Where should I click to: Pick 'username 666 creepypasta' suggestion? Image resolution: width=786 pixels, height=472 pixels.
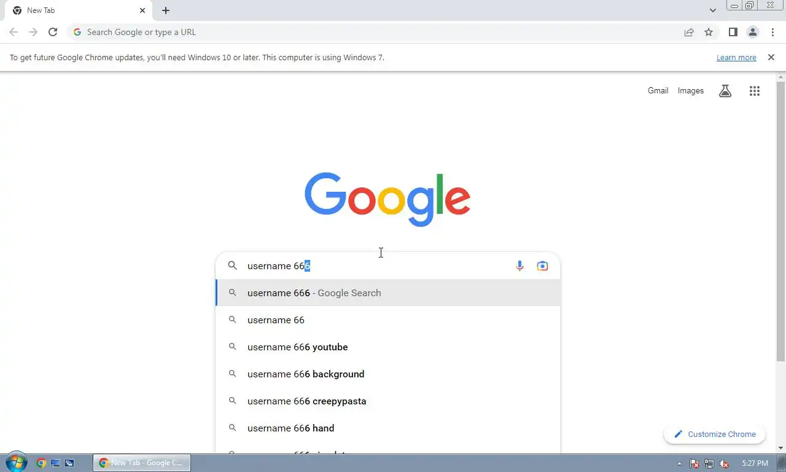click(x=388, y=401)
